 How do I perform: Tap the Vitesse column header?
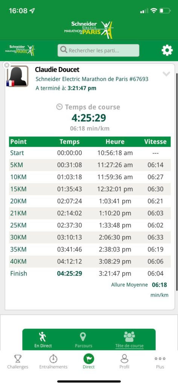(155, 142)
